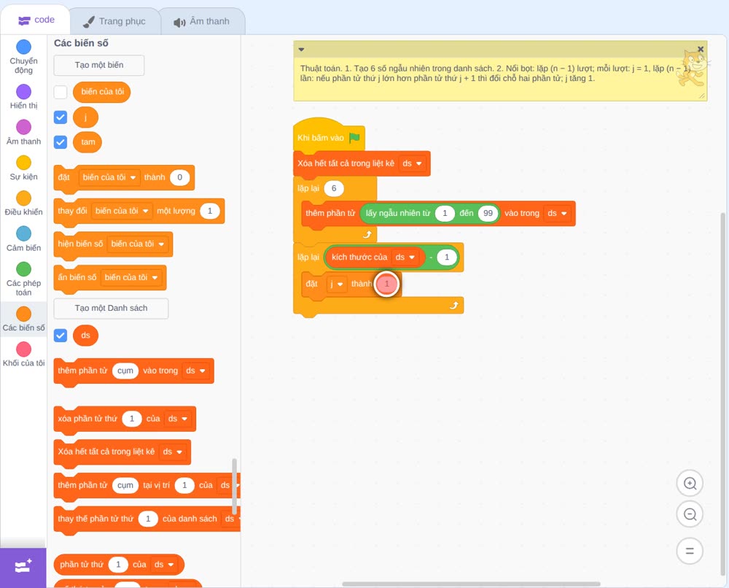Open the j variable dropdown in đặt block

(x=336, y=284)
